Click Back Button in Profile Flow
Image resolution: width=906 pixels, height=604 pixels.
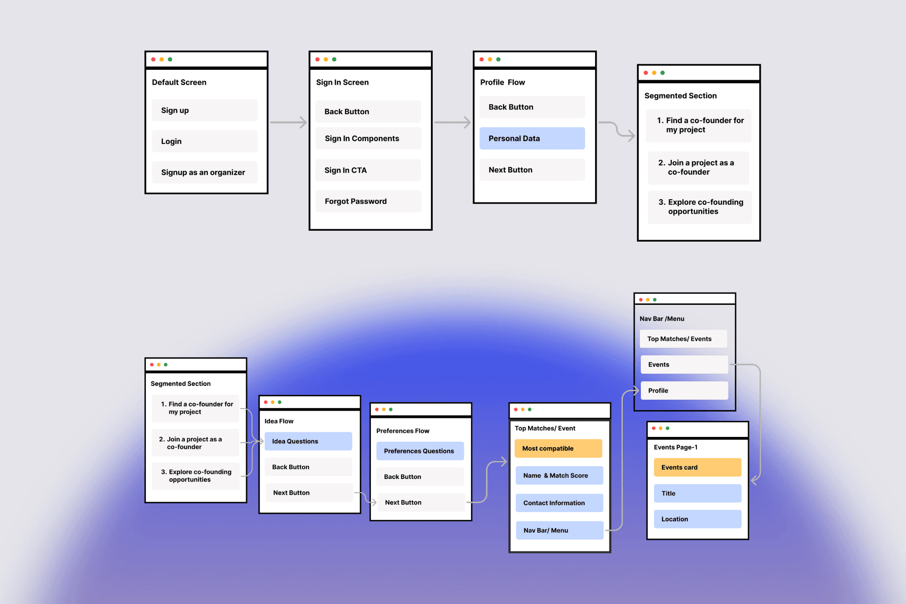tap(532, 107)
